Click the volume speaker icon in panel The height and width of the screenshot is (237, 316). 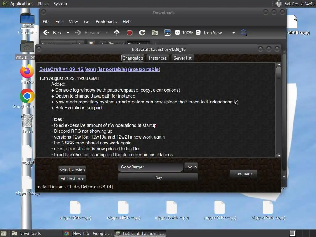pos(278,4)
